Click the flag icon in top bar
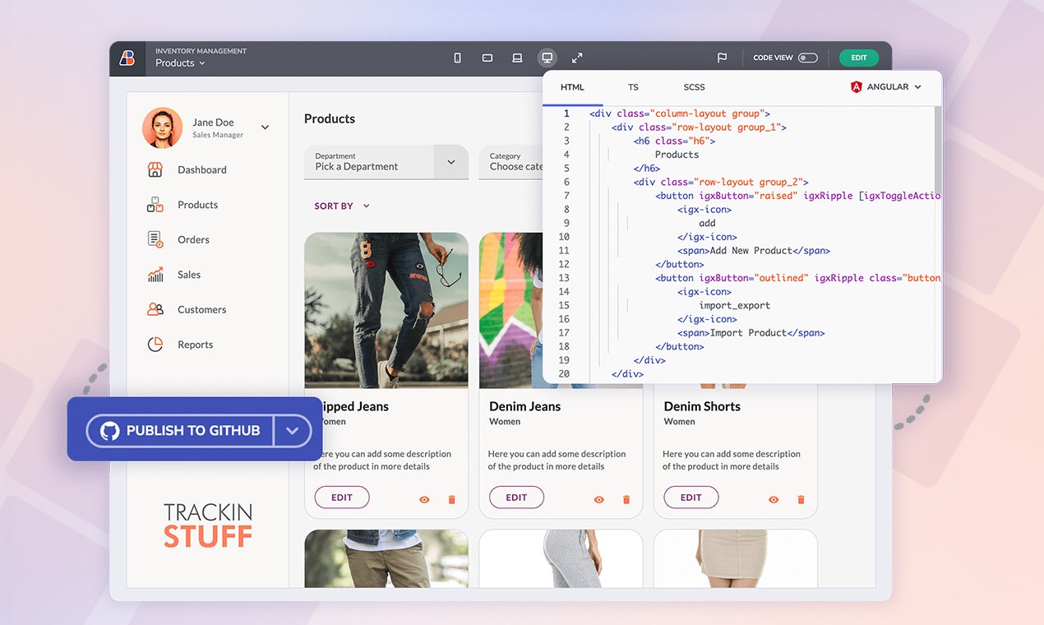The width and height of the screenshot is (1044, 625). [722, 58]
